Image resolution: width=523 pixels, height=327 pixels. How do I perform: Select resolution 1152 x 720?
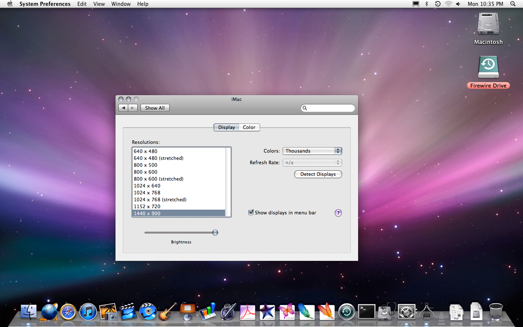click(179, 206)
